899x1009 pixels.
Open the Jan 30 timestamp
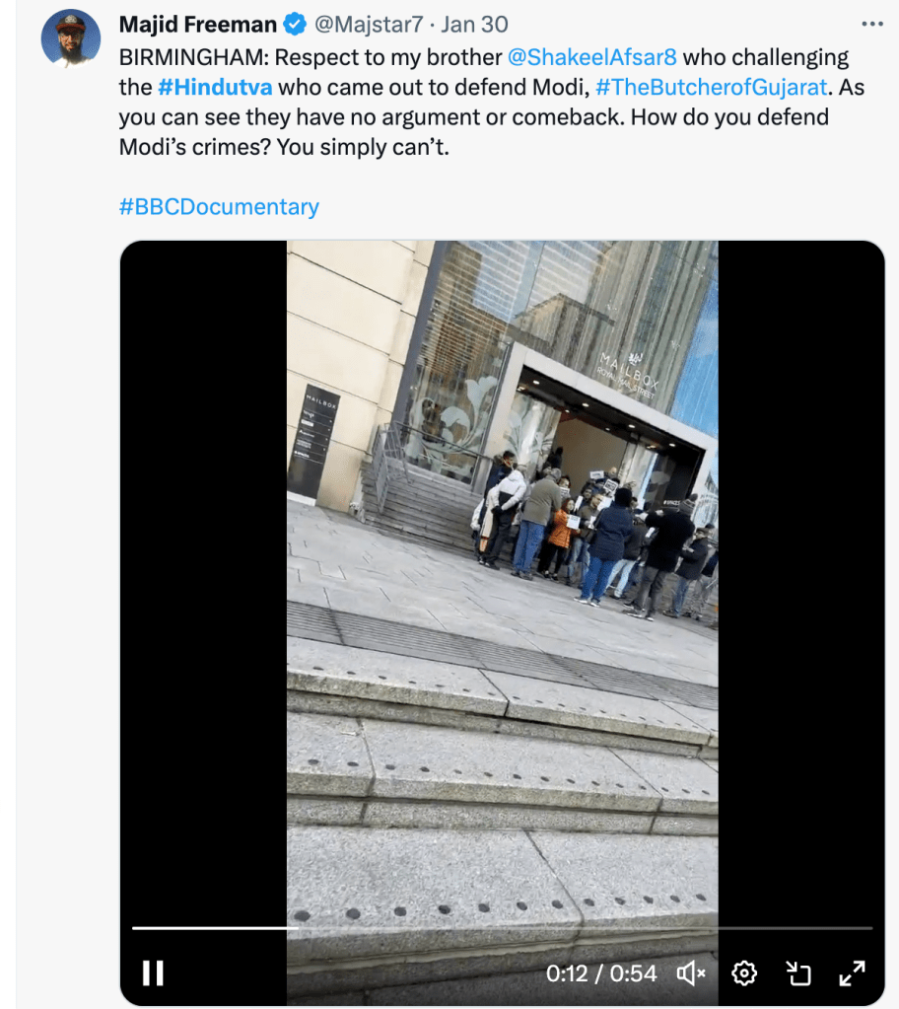474,25
